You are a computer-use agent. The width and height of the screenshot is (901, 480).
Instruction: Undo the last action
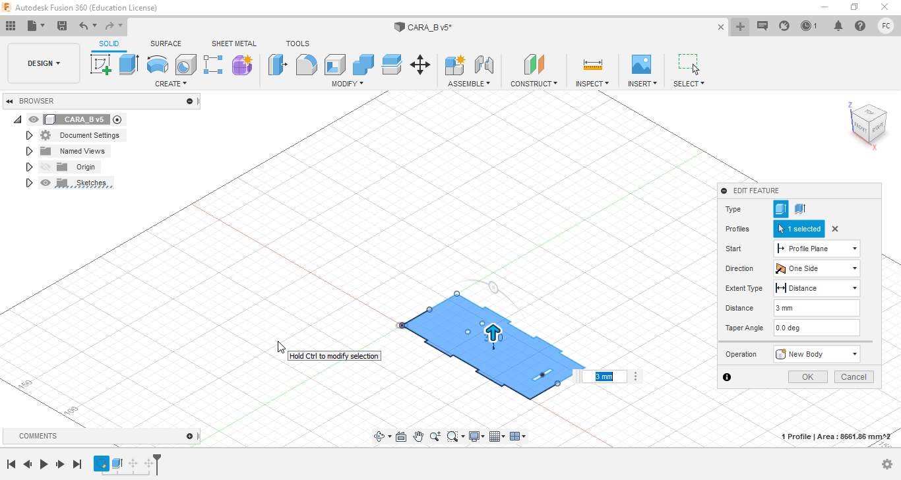83,26
